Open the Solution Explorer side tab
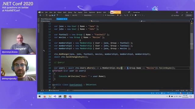Screen dimensions: 195x109 [x=39, y=28]
